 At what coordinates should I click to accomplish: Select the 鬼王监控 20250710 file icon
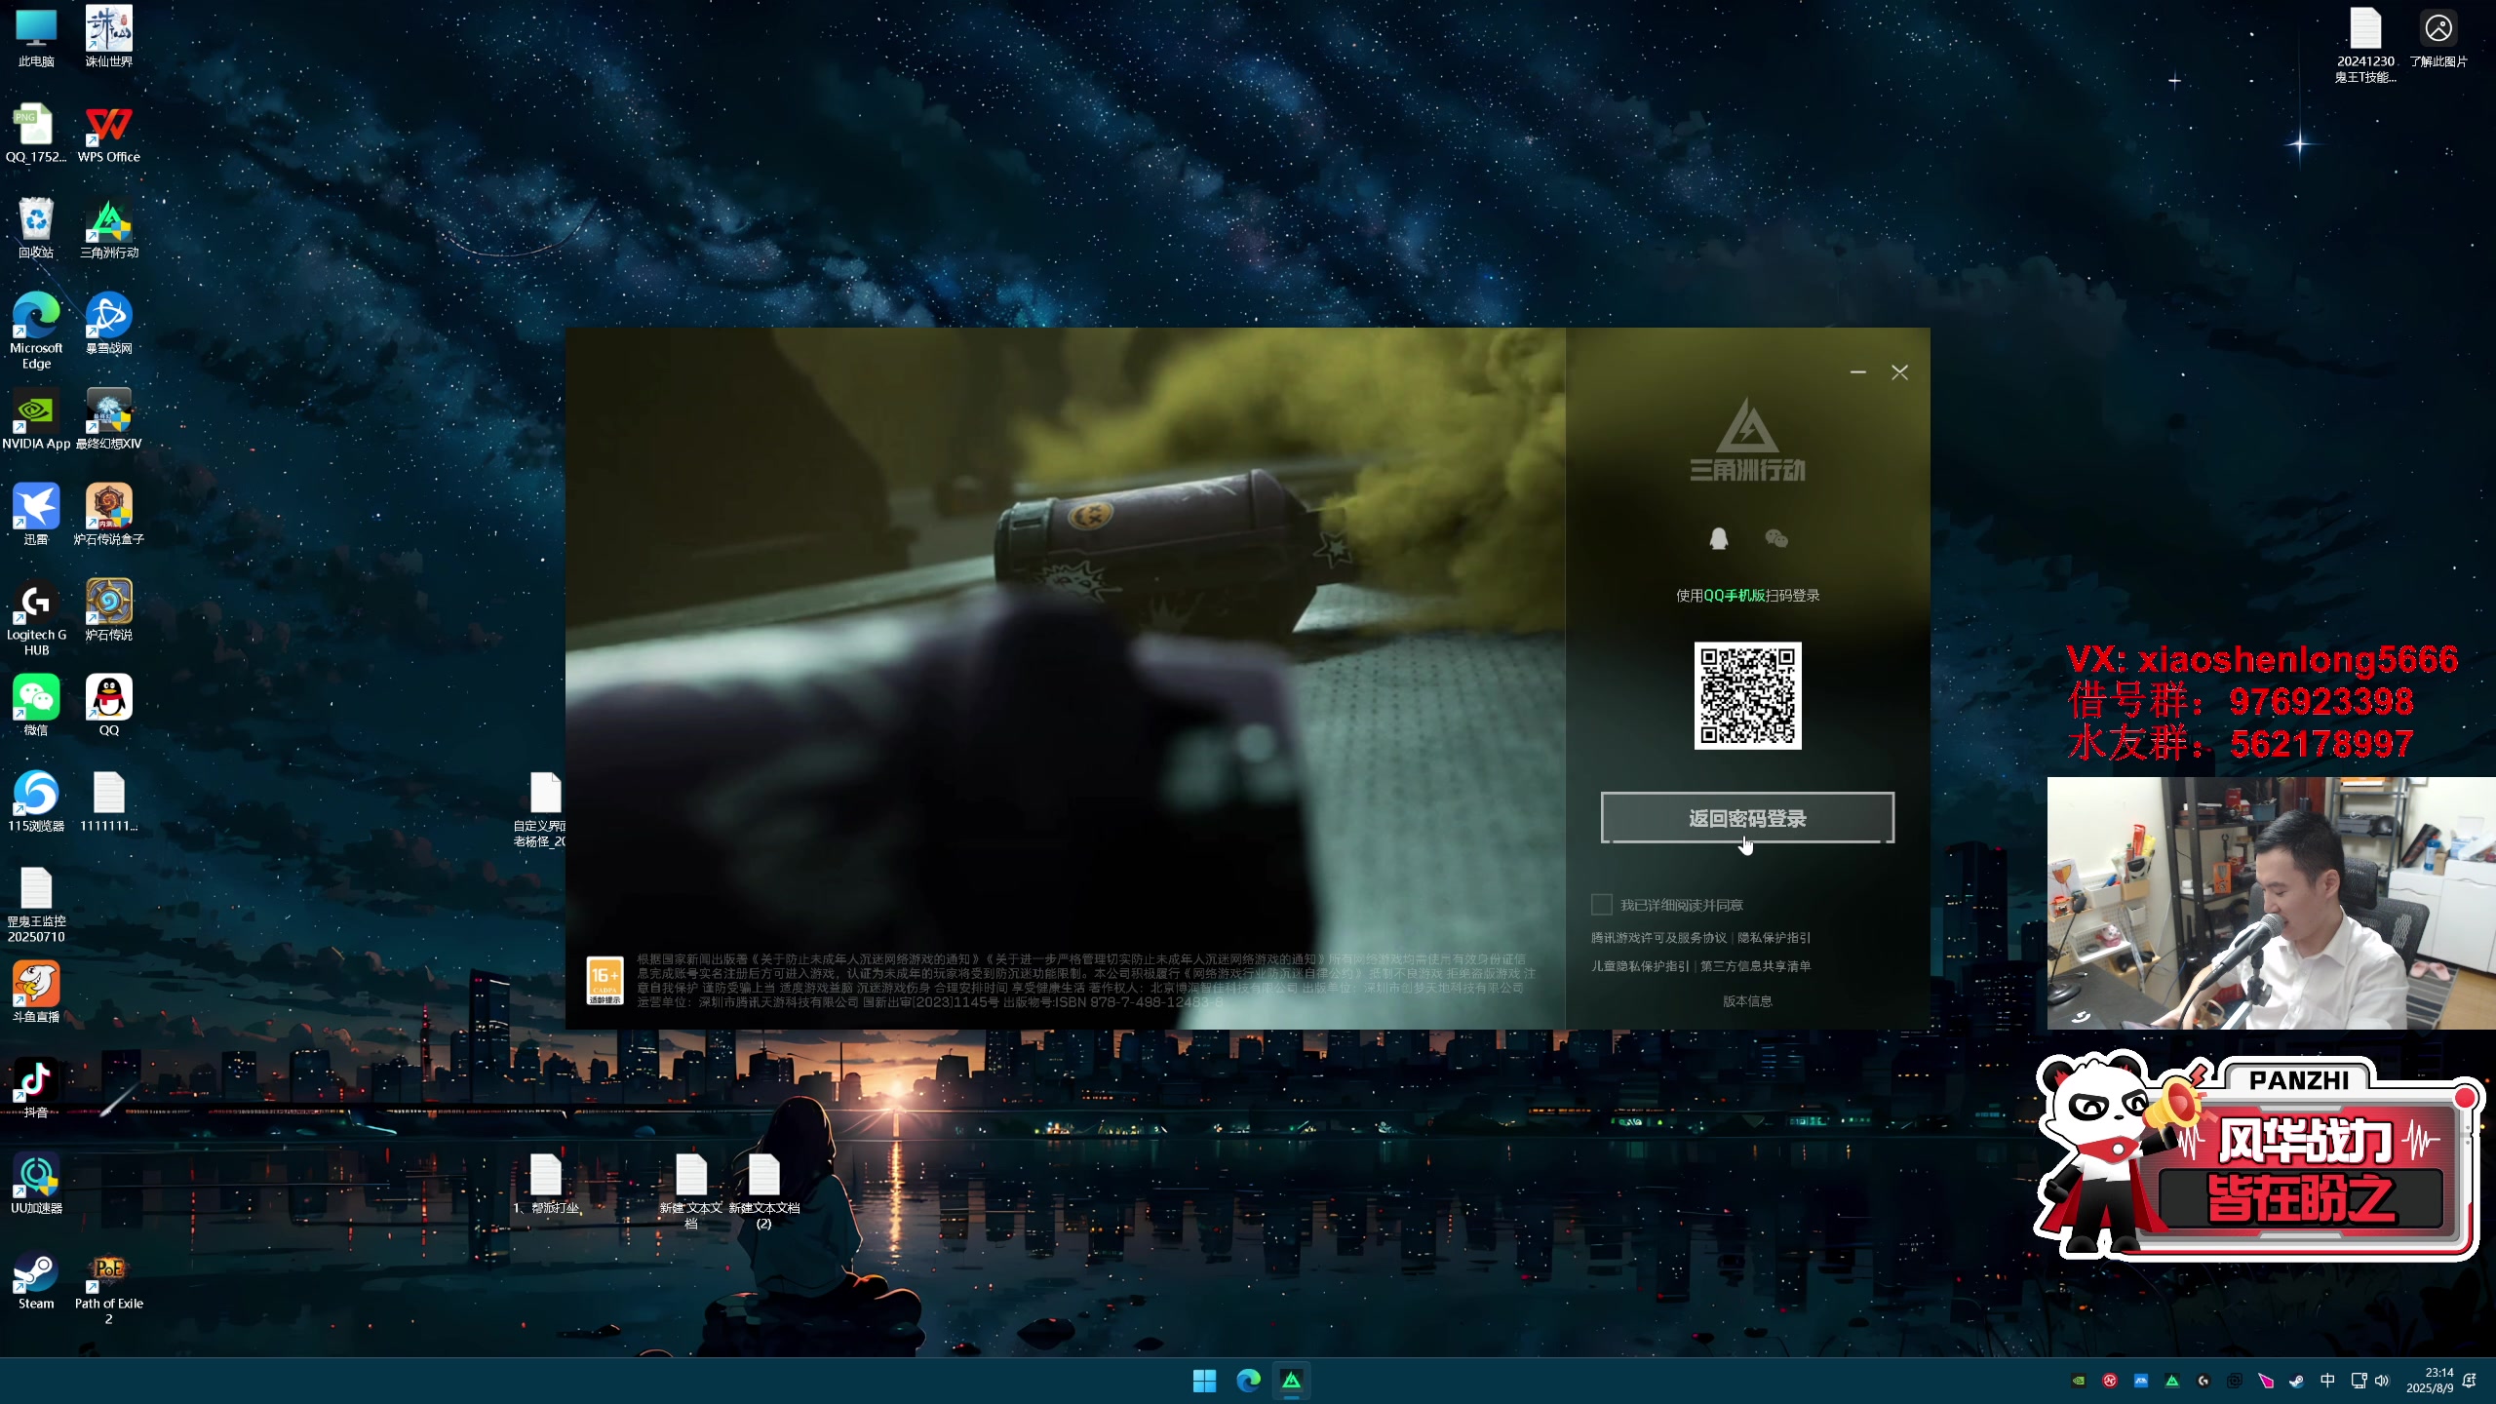[x=36, y=905]
